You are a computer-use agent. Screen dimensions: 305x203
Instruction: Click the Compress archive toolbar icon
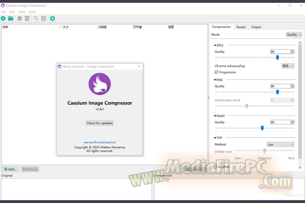click(44, 19)
